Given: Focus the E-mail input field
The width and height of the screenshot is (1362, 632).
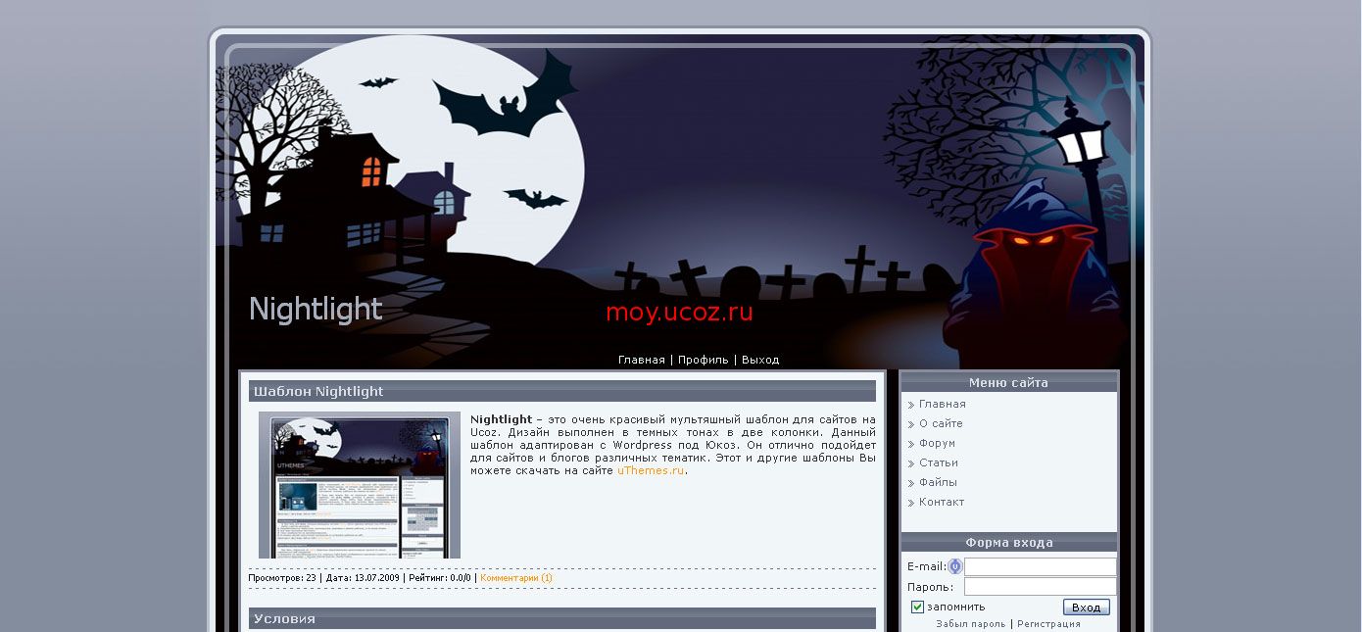Looking at the screenshot, I should (1041, 566).
